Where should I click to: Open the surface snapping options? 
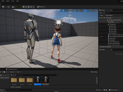point(73,10)
